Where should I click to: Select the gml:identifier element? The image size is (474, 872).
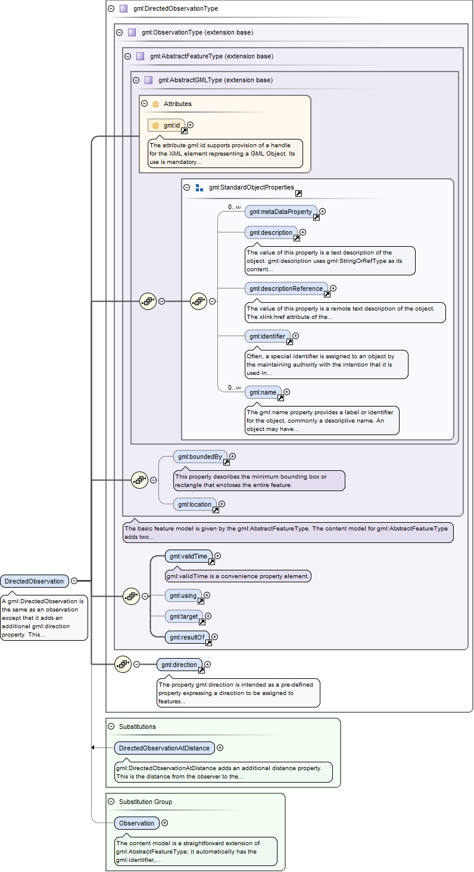click(267, 336)
